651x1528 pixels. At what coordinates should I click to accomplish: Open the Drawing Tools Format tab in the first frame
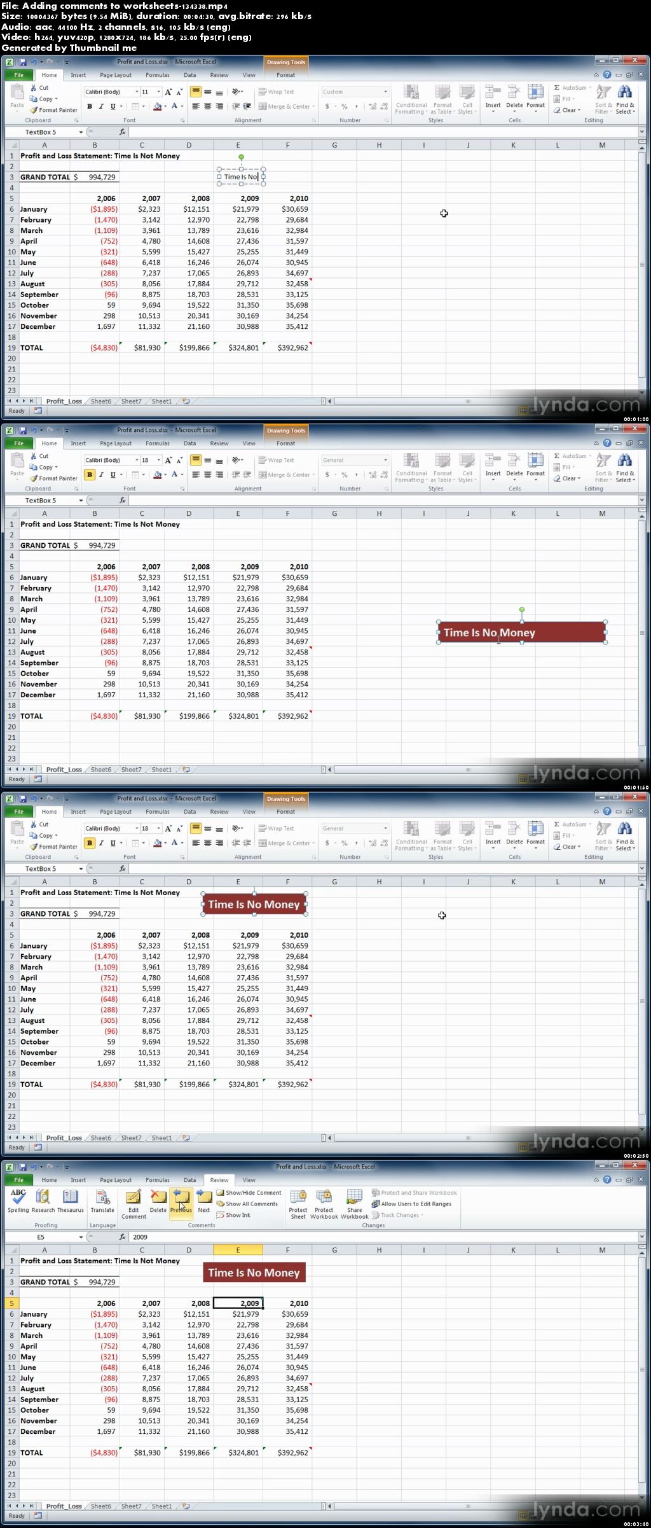pos(285,75)
